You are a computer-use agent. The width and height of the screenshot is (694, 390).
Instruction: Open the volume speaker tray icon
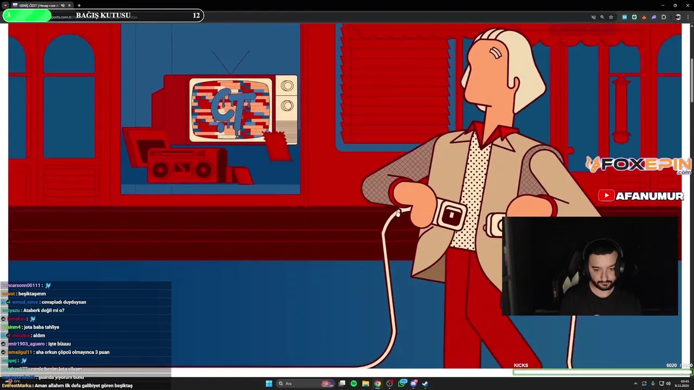pos(667,383)
